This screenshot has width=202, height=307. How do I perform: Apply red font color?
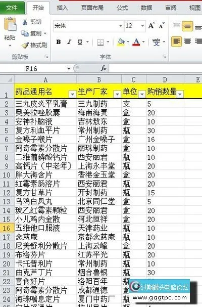[136, 42]
